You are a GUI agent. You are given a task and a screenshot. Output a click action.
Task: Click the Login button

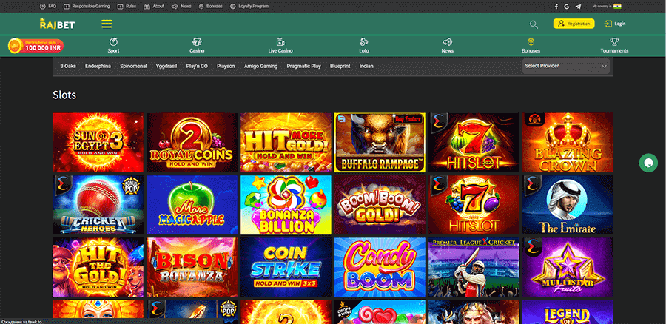point(615,24)
